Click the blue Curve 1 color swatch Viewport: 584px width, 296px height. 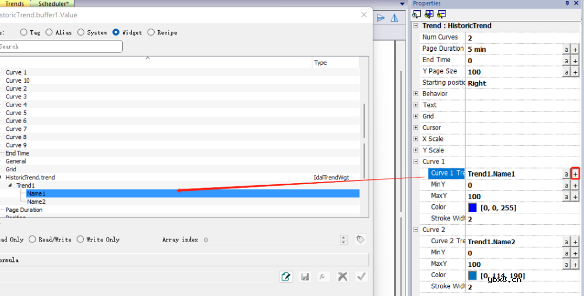point(473,207)
